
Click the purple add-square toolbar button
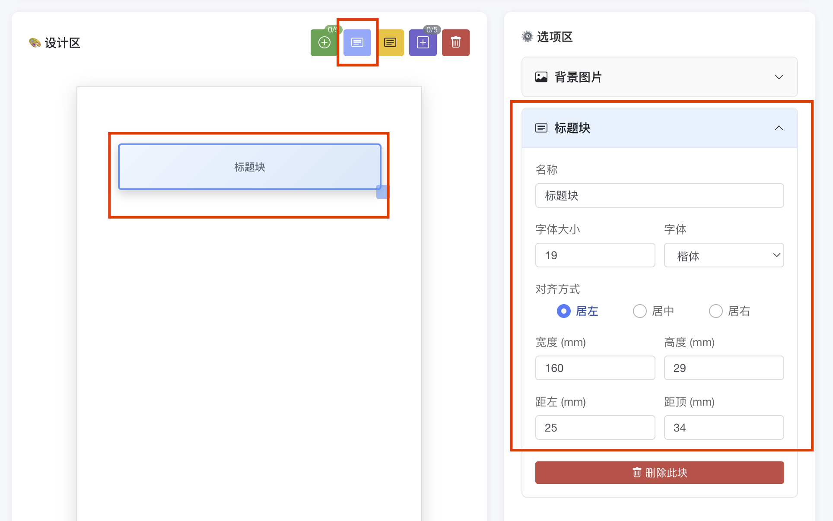point(423,42)
